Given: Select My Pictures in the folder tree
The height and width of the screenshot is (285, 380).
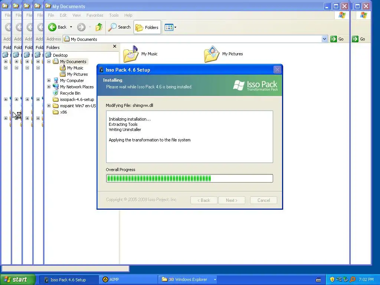Looking at the screenshot, I should [77, 74].
